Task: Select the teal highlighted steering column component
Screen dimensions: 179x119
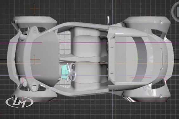Action: 65,72
